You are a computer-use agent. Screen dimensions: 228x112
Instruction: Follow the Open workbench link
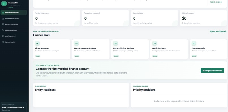218,31
